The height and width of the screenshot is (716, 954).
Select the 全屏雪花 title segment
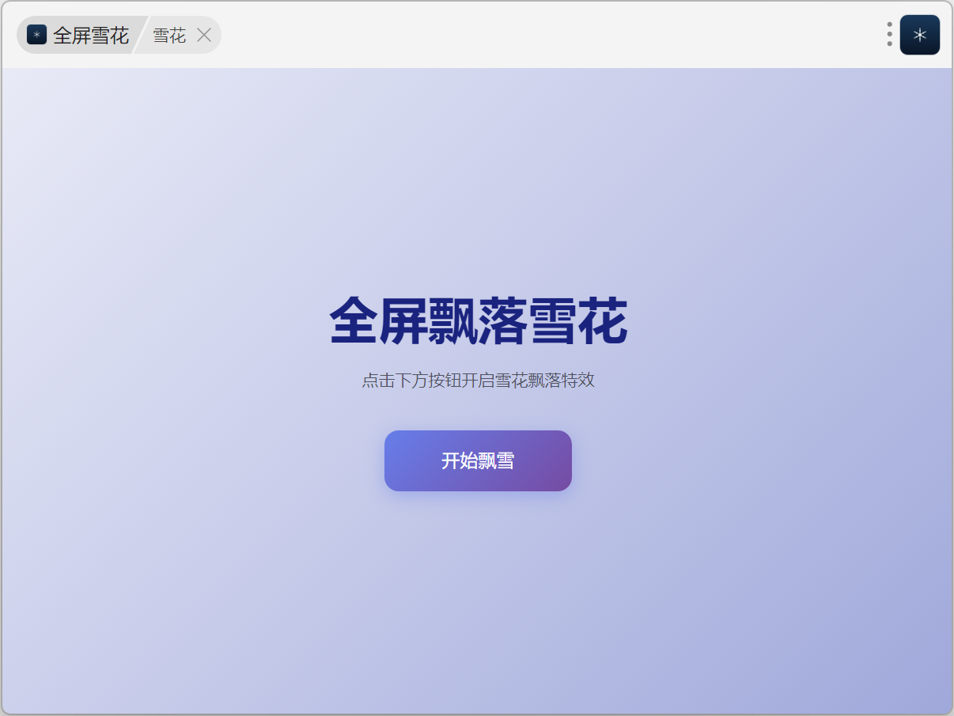[81, 35]
